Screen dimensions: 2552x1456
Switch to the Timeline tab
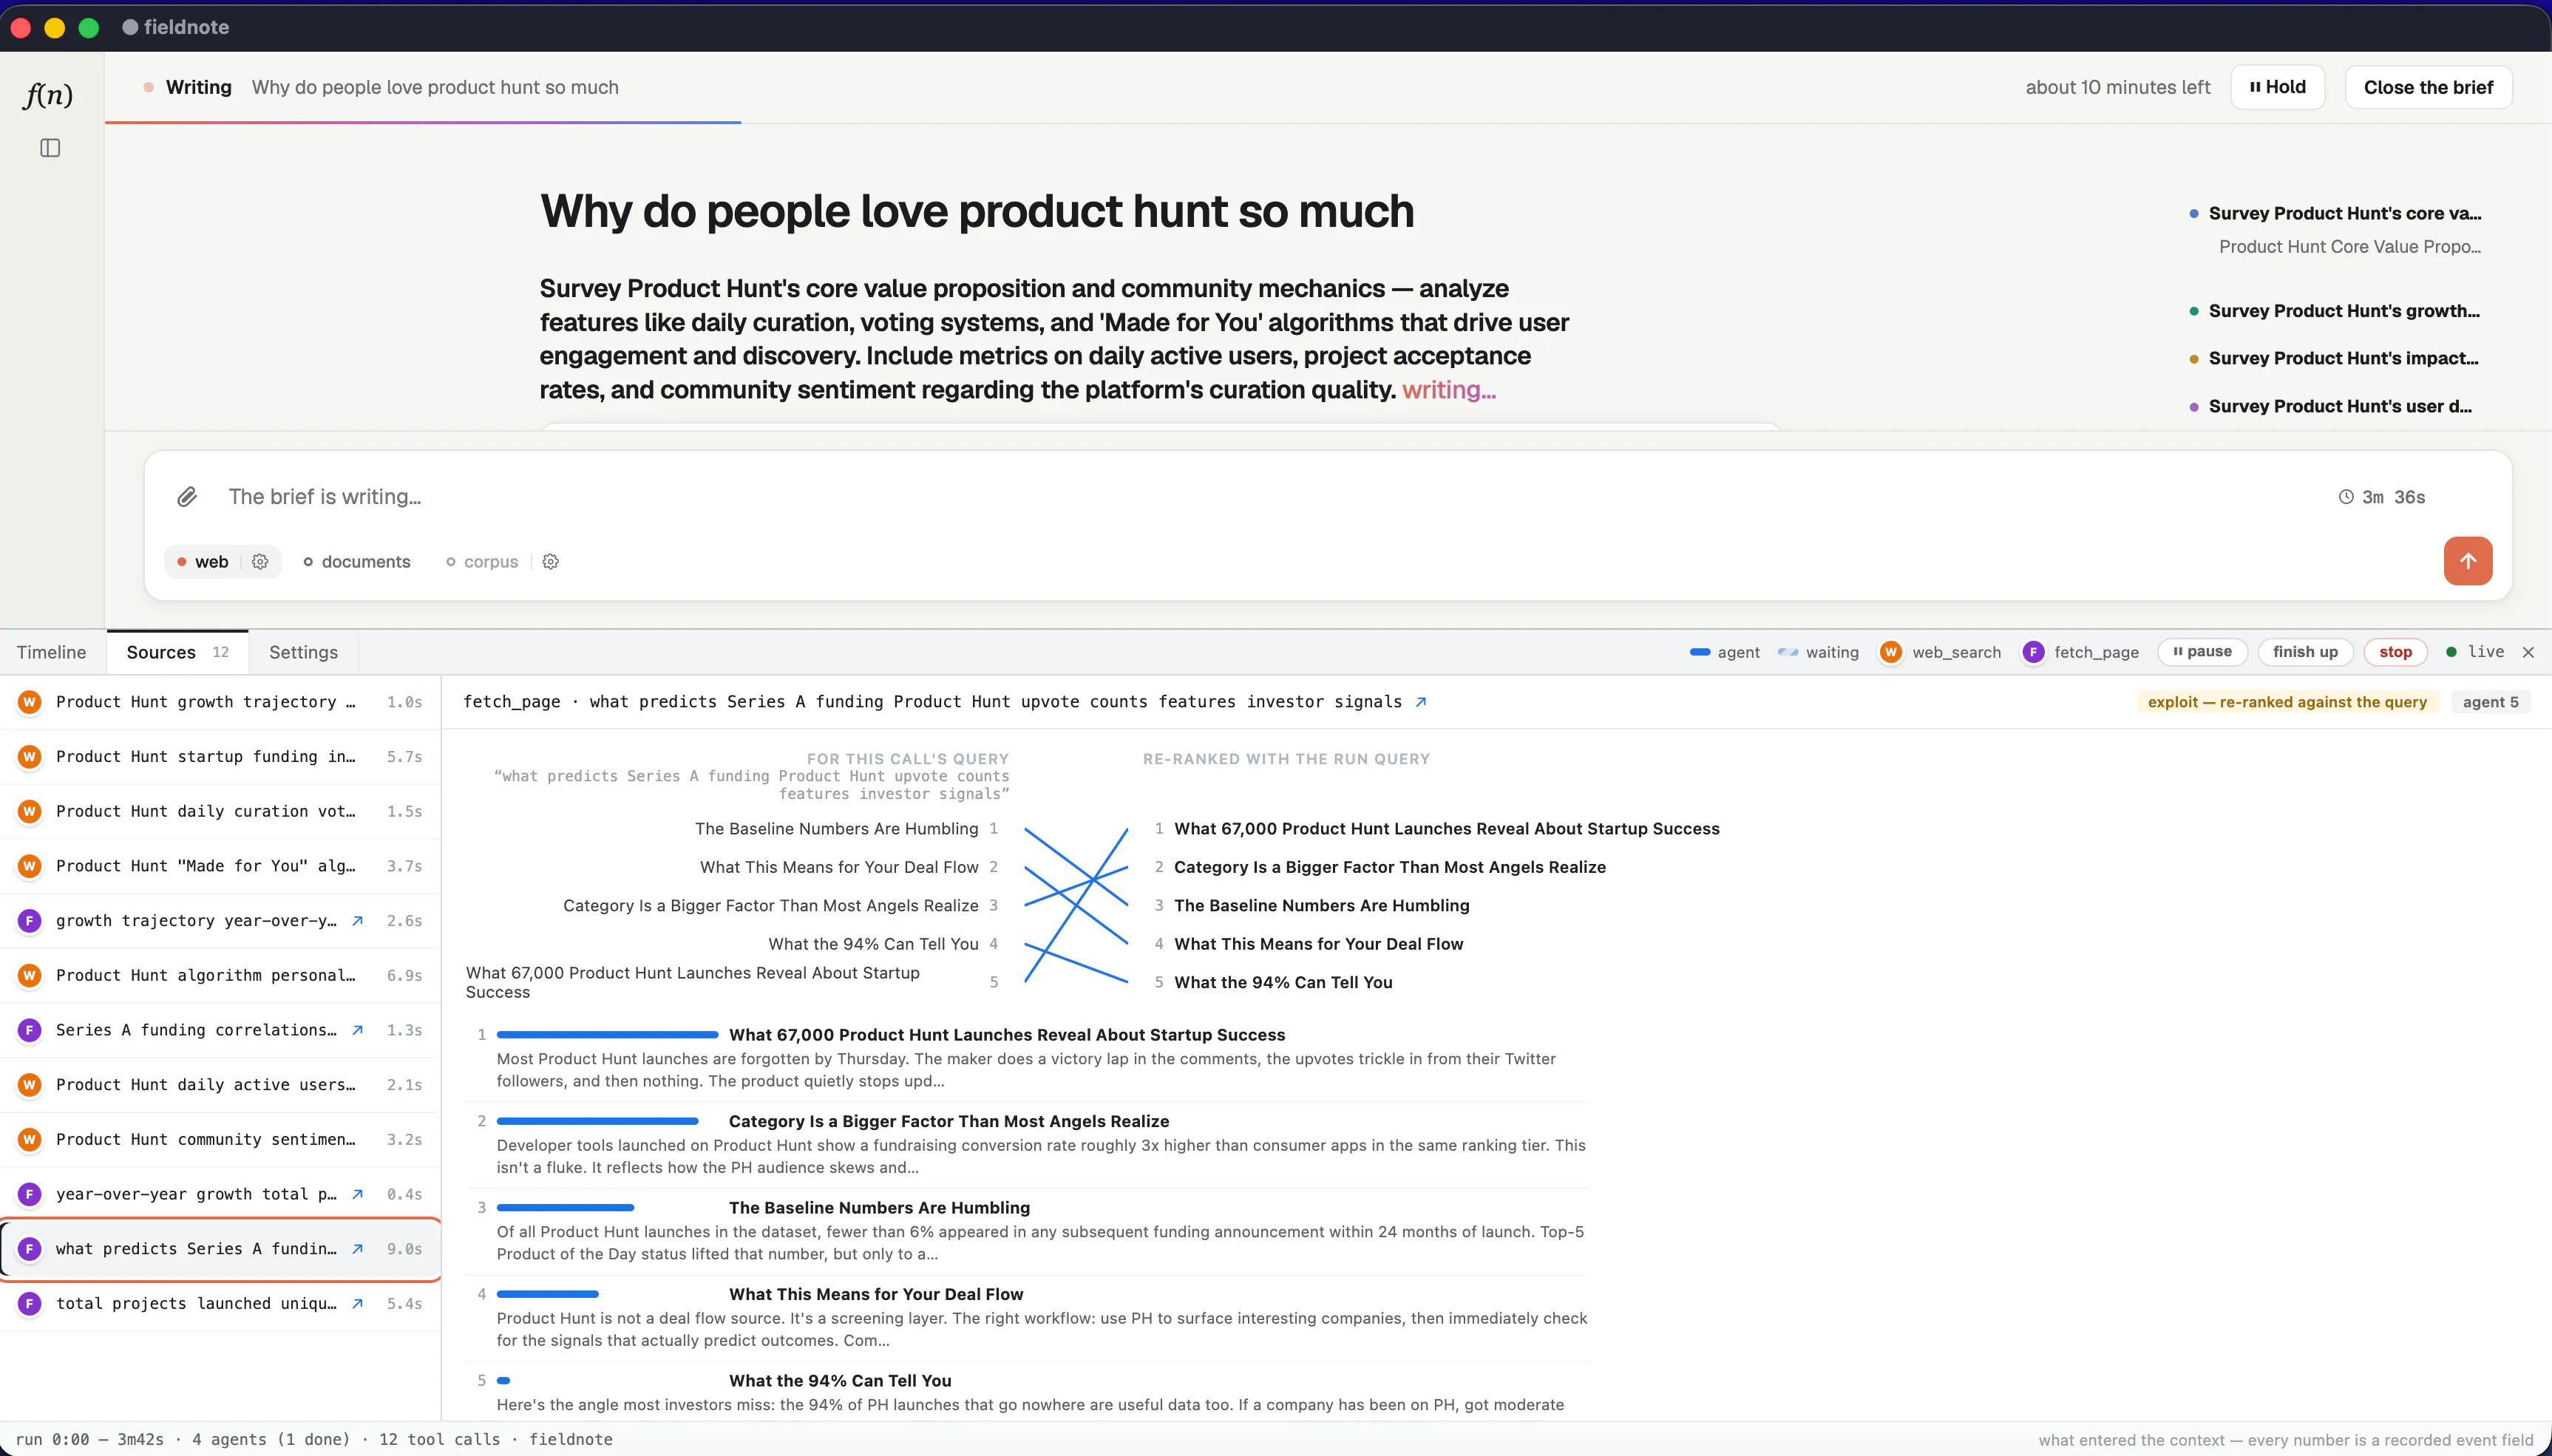click(51, 652)
